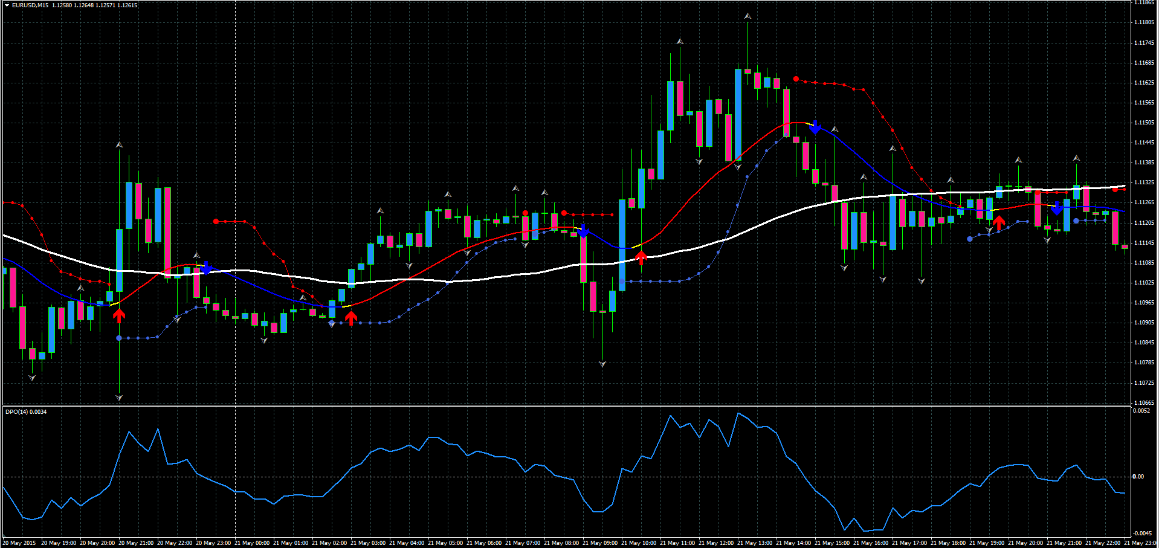Click the 1.11625 price axis label
This screenshot has width=1159, height=548.
coord(1143,83)
